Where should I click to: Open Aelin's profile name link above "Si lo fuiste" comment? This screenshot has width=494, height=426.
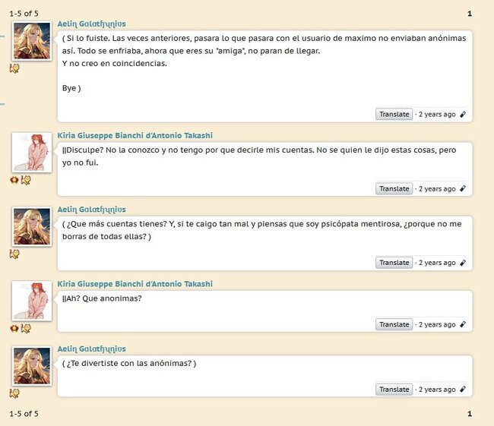(91, 24)
